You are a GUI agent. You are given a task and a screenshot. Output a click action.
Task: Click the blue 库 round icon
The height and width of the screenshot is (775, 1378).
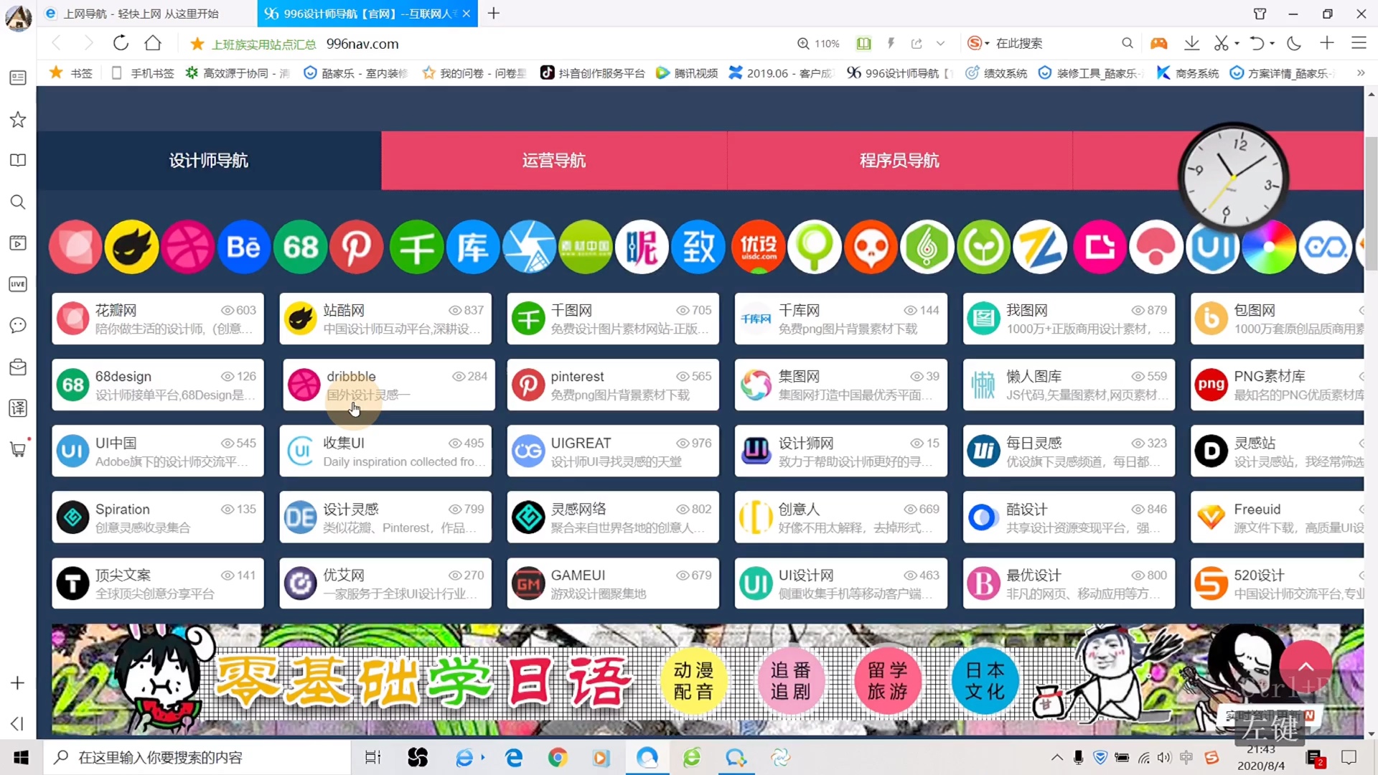click(472, 247)
